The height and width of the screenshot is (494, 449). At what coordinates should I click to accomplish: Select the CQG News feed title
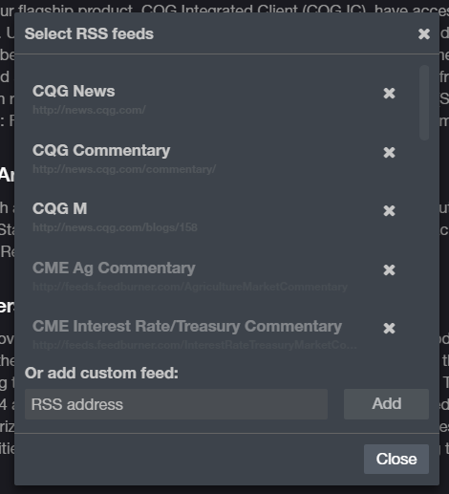coord(74,91)
